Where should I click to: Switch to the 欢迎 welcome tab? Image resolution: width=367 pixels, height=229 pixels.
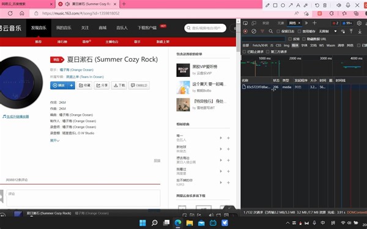click(x=265, y=23)
